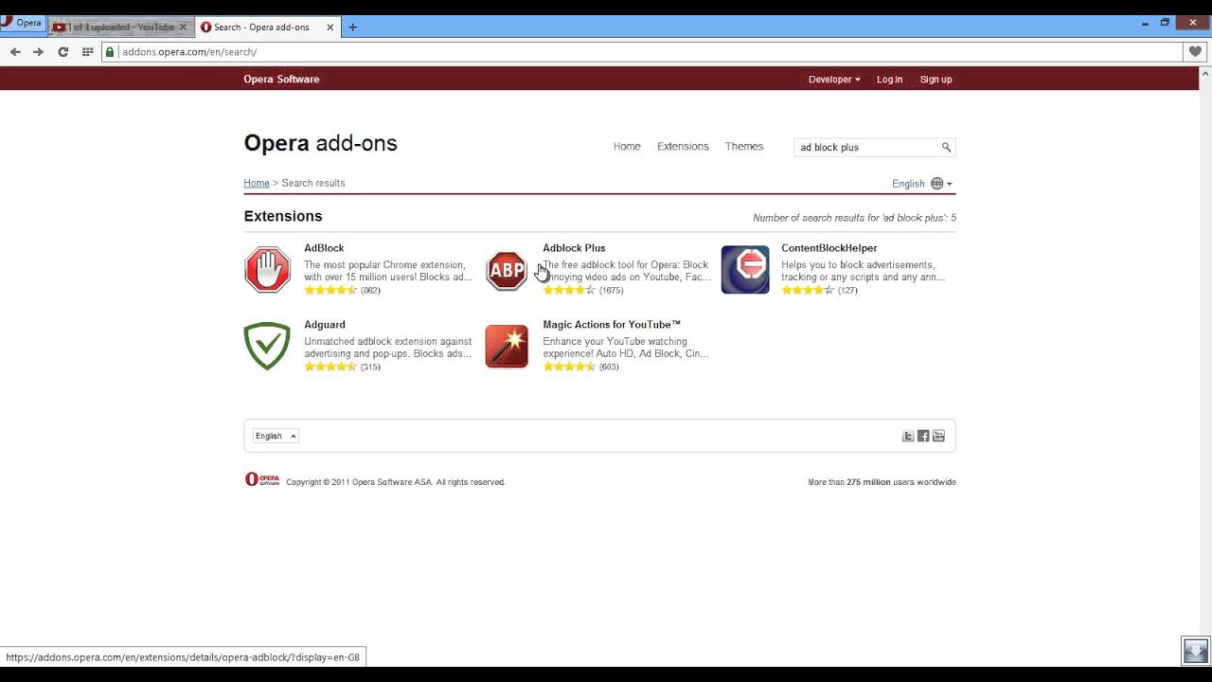Click the Facebook icon in footer
Image resolution: width=1212 pixels, height=682 pixels.
coord(923,436)
